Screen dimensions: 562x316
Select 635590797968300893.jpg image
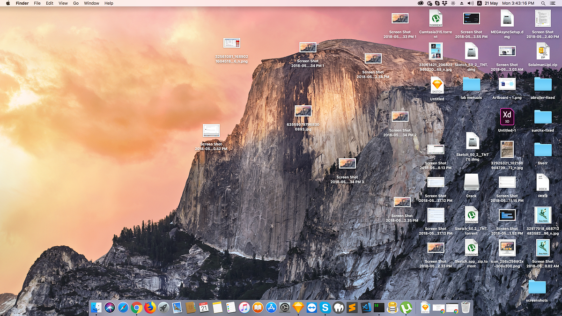(x=303, y=111)
